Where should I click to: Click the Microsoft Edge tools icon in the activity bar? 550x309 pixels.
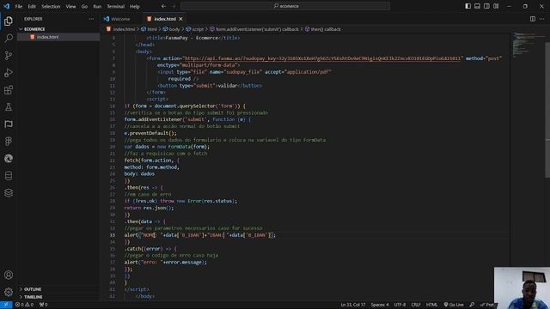(x=9, y=159)
